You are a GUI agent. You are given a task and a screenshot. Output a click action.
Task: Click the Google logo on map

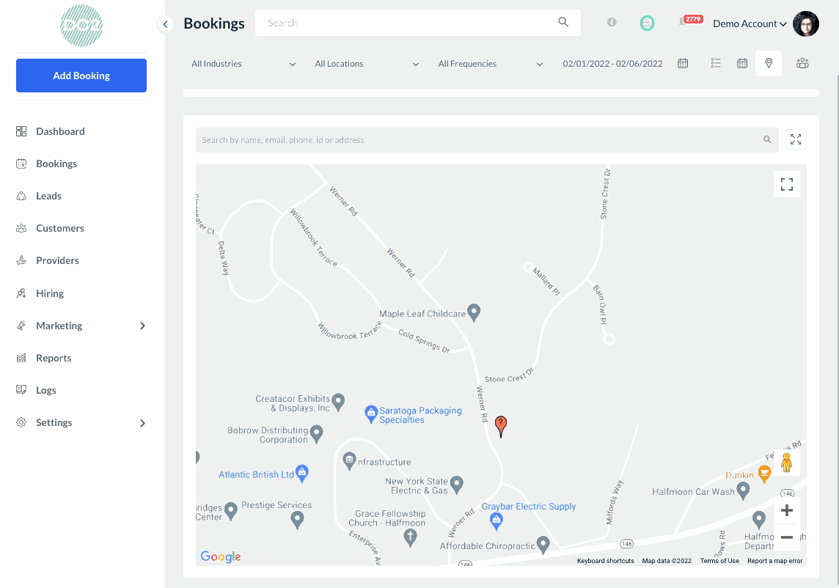(221, 556)
